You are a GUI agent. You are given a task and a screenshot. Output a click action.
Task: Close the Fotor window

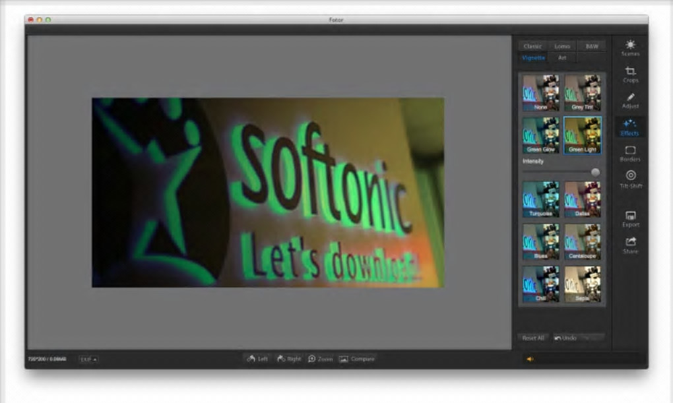pyautogui.click(x=30, y=20)
